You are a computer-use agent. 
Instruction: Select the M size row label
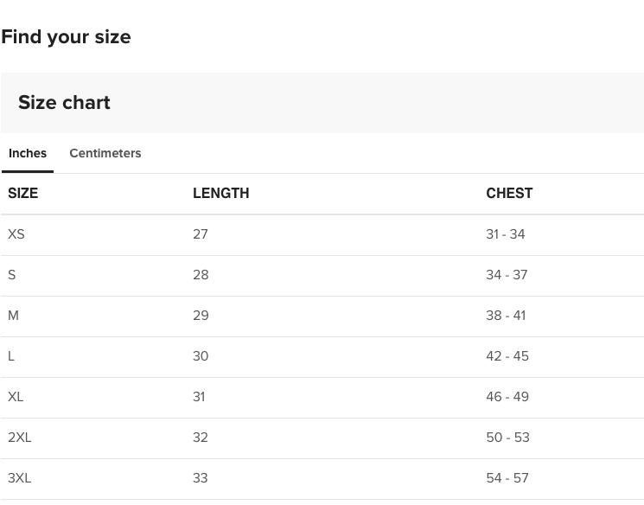click(x=13, y=316)
